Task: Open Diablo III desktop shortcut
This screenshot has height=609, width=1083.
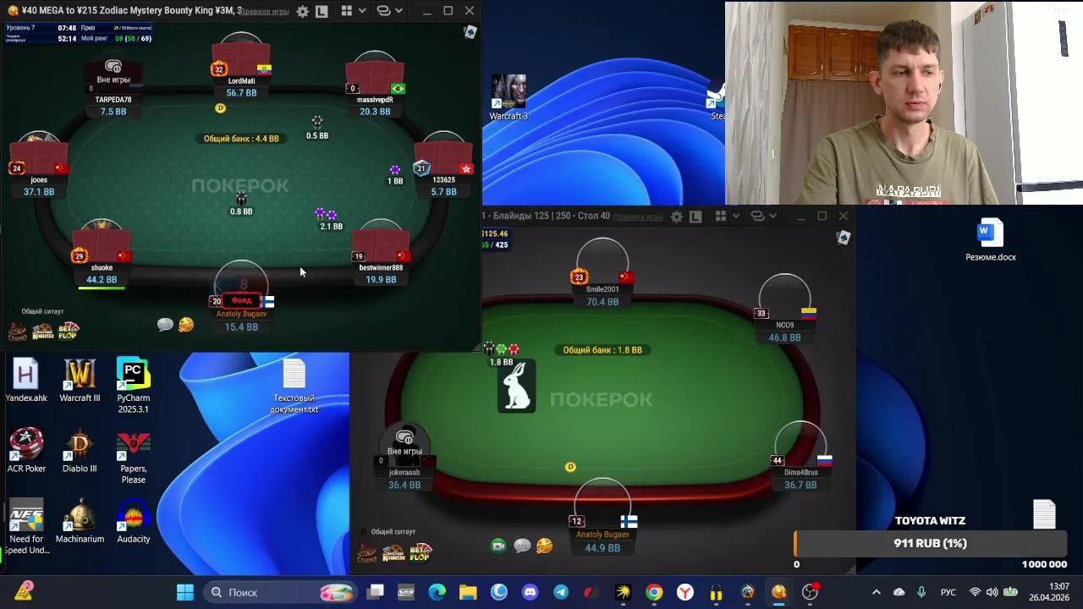Action: 80,450
